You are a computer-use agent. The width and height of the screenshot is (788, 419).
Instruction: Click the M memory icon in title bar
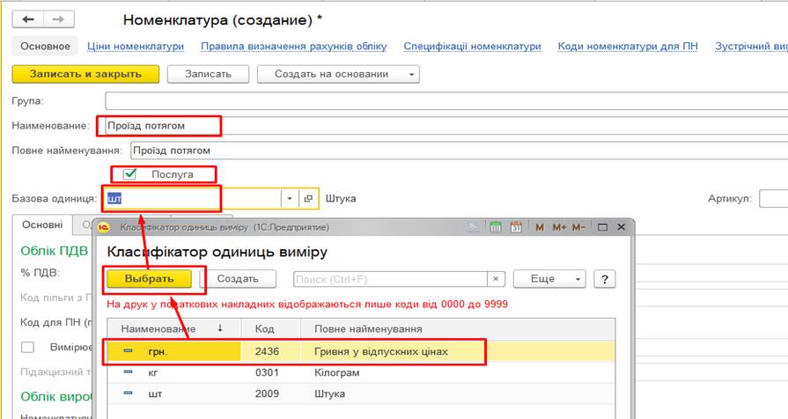540,228
